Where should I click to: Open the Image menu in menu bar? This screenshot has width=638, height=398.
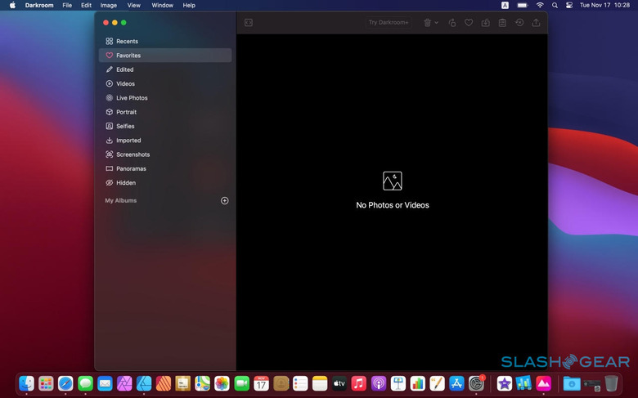(108, 6)
